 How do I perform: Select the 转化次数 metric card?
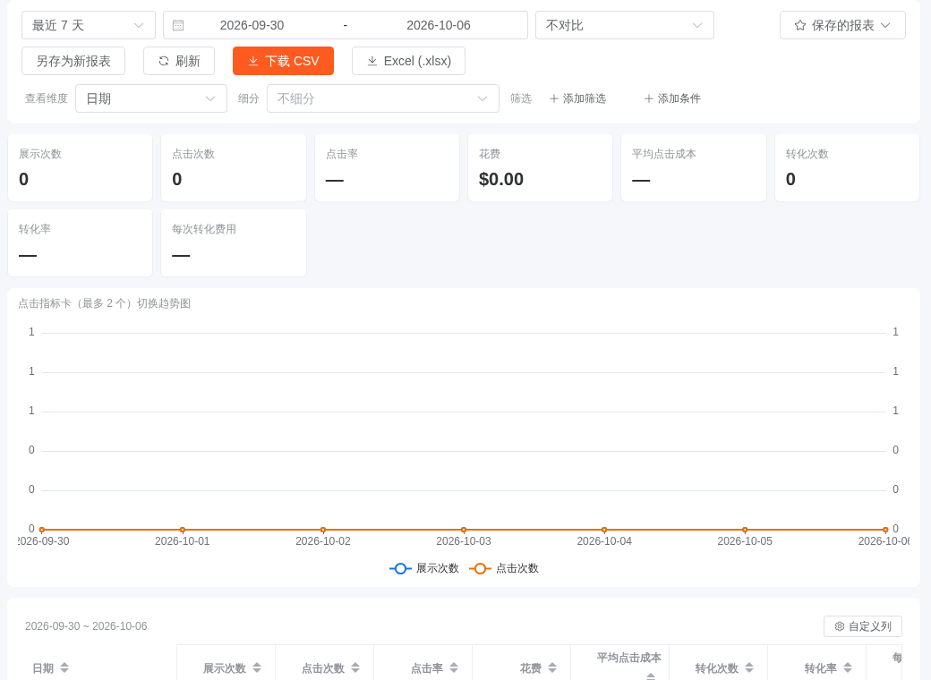[x=847, y=168]
